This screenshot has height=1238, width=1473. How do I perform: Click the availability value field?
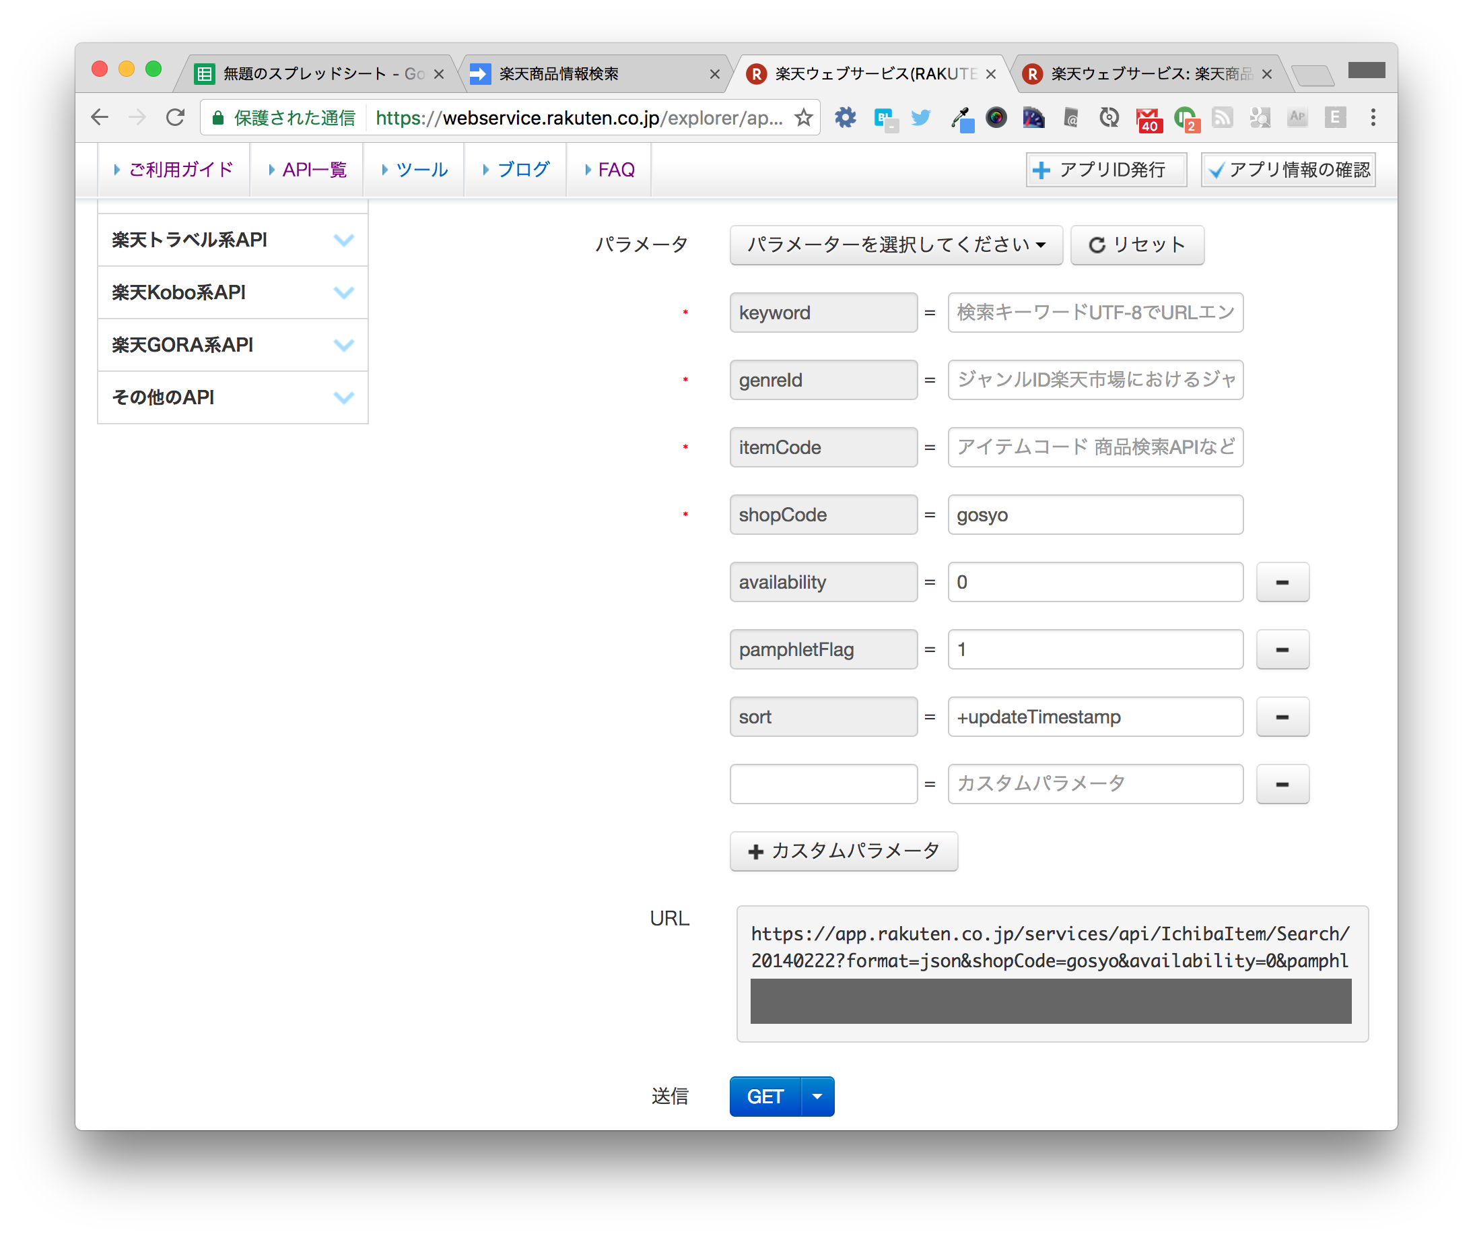coord(1095,582)
